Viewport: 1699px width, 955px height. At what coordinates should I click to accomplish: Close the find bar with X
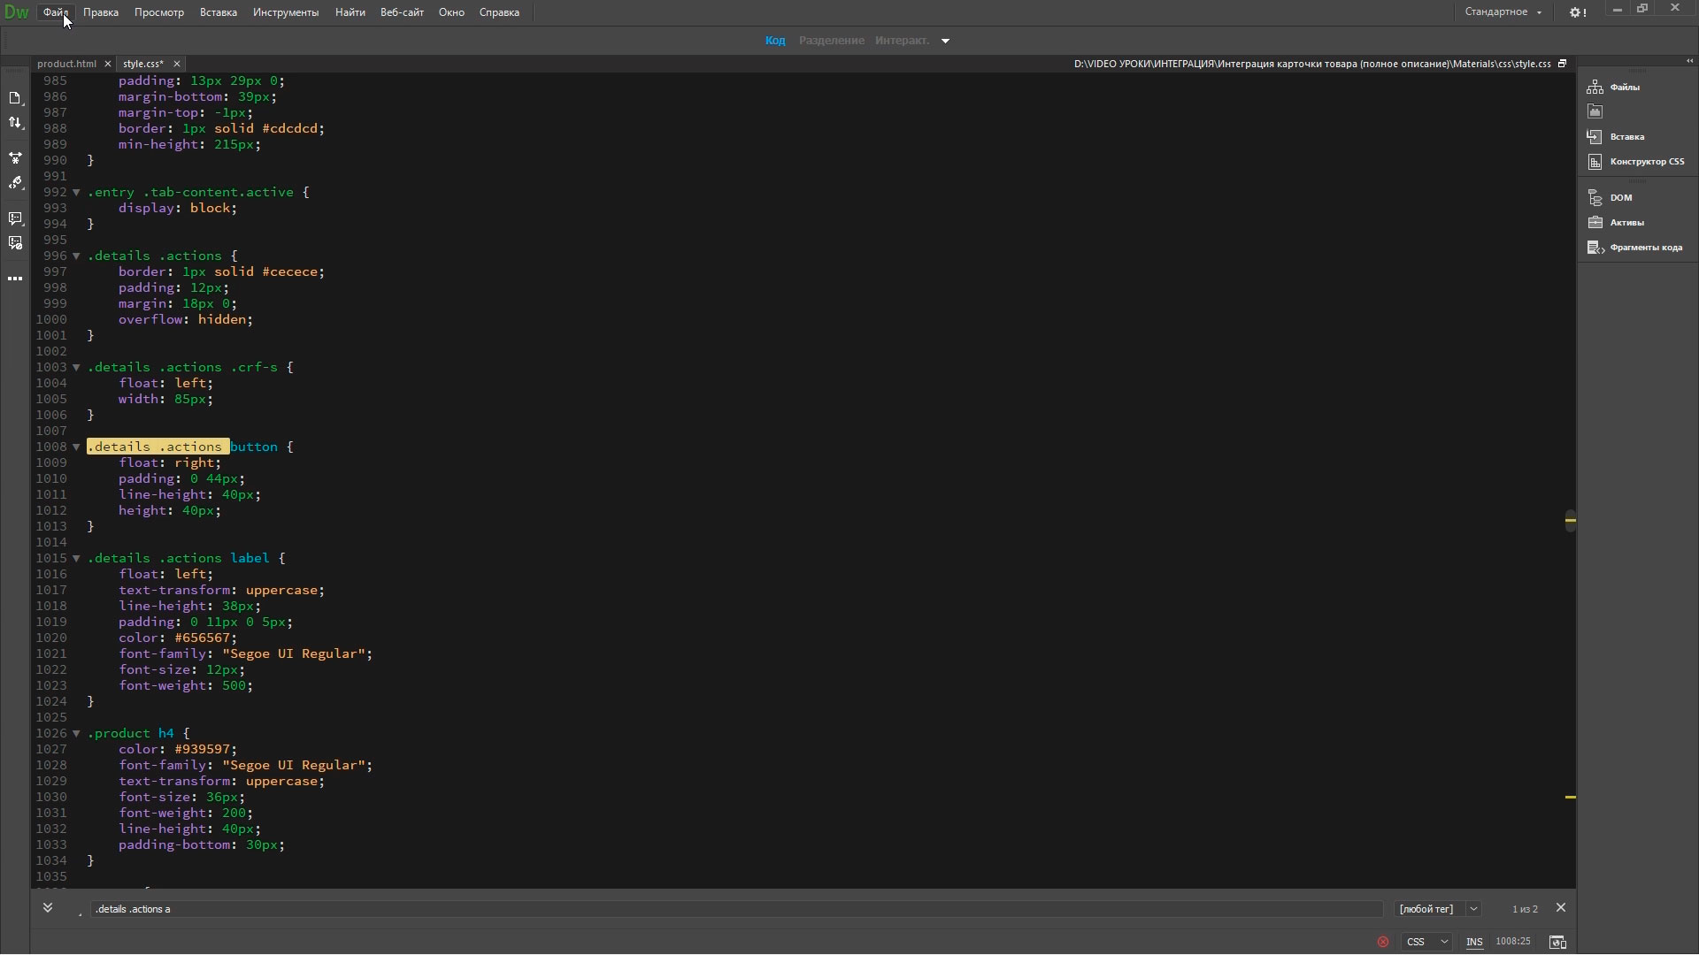pos(1561,908)
